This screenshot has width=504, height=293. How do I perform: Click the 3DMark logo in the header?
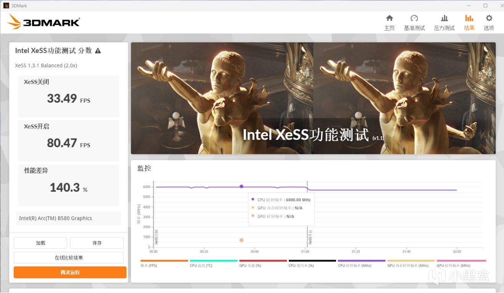click(43, 22)
